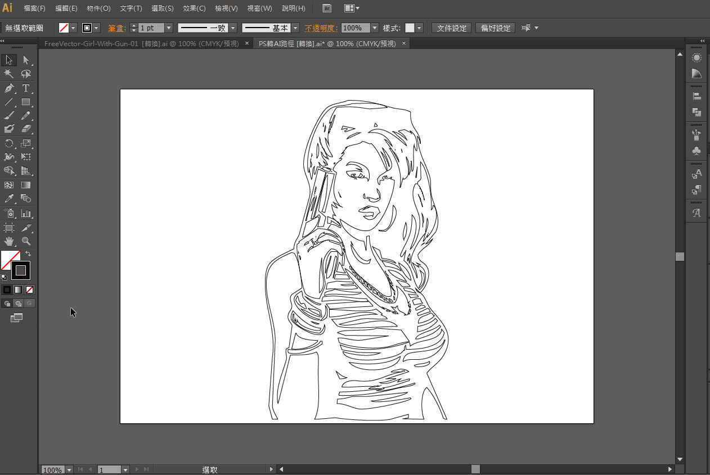
Task: Select the Blend tool
Action: click(x=26, y=198)
